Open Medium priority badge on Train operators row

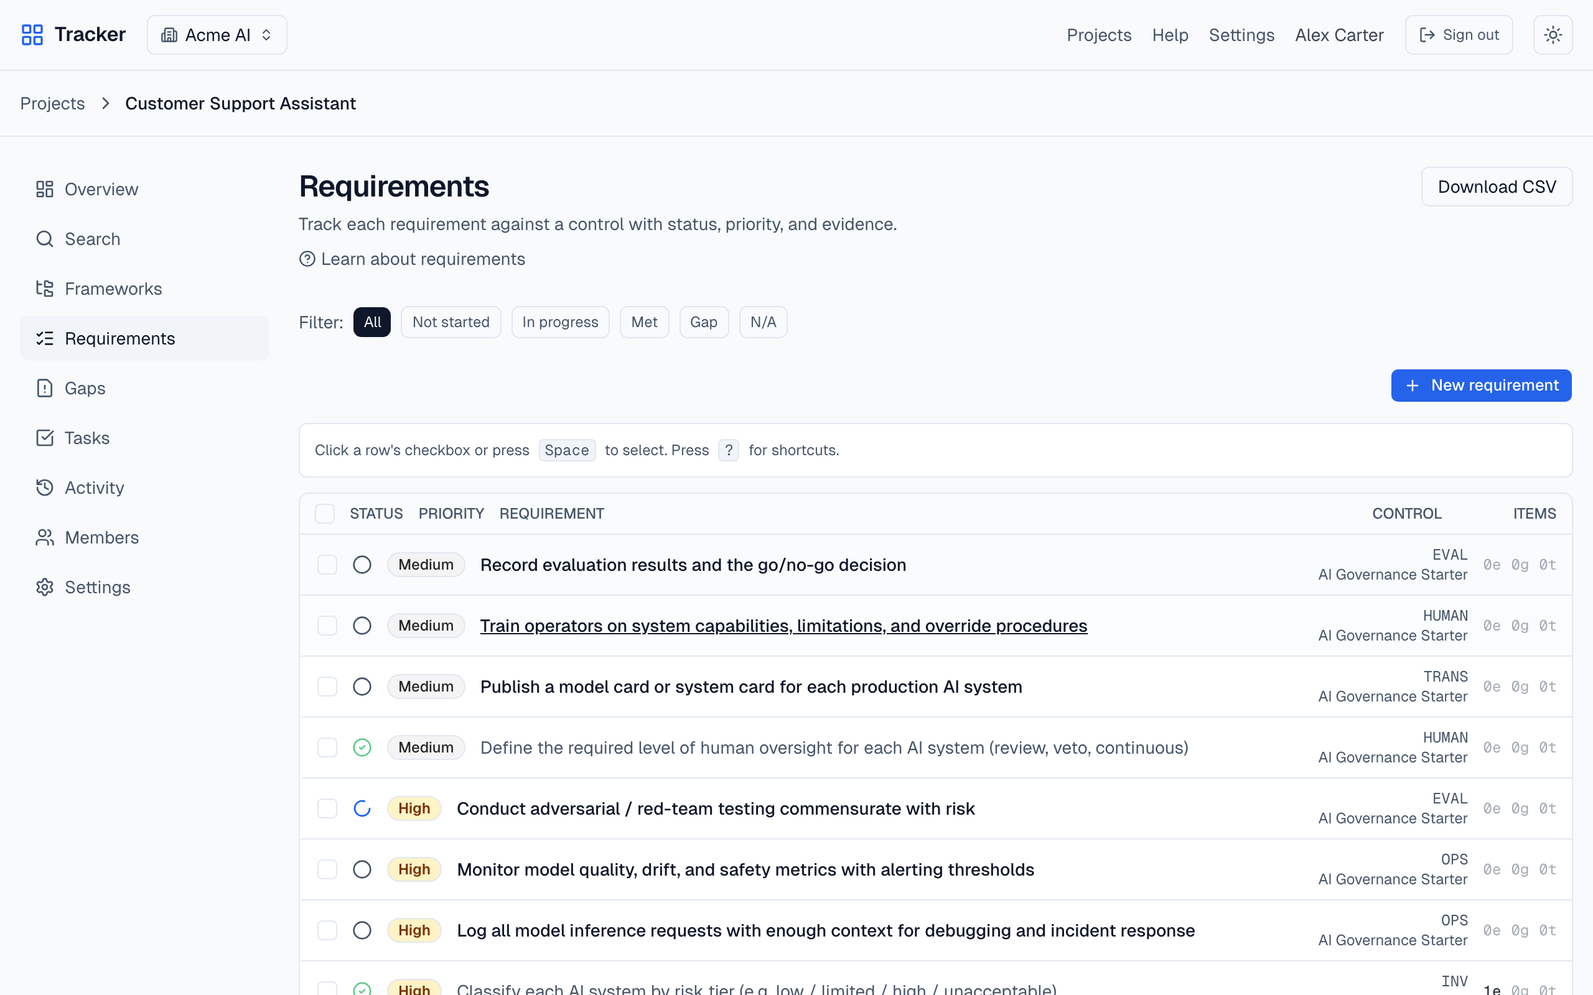coord(426,626)
